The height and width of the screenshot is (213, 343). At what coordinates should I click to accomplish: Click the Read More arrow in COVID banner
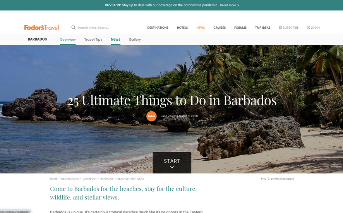click(238, 5)
